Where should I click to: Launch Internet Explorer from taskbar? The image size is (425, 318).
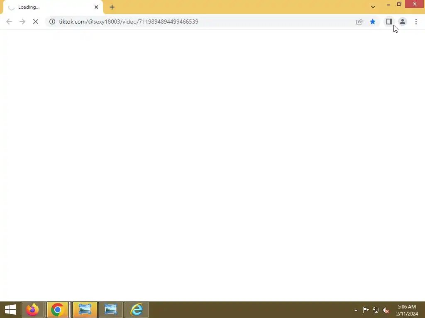tap(137, 310)
